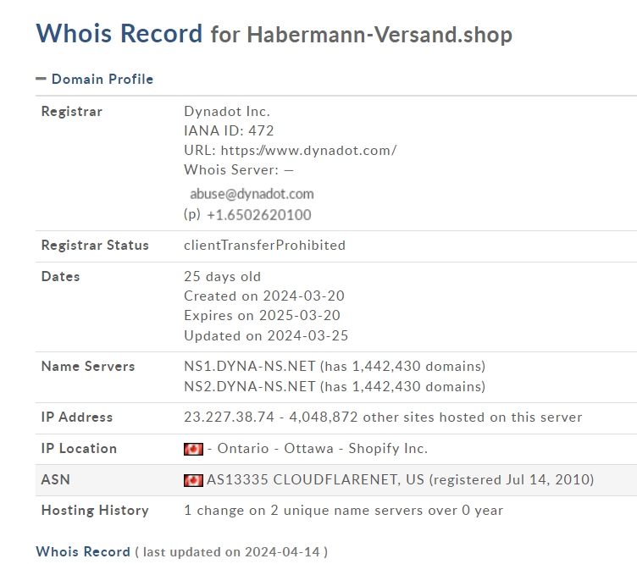Click the Canadian flag in IP Location row
Image resolution: width=637 pixels, height=564 pixels.
click(x=193, y=449)
